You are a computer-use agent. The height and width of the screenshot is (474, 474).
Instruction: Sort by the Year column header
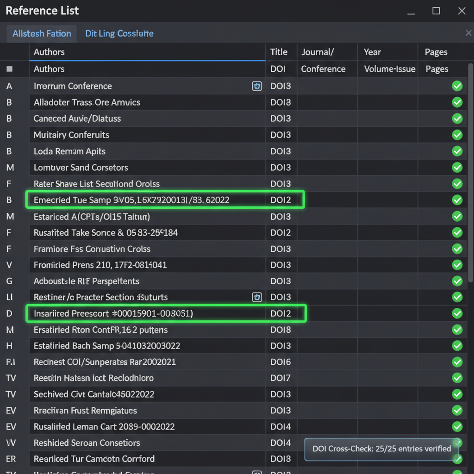click(372, 52)
